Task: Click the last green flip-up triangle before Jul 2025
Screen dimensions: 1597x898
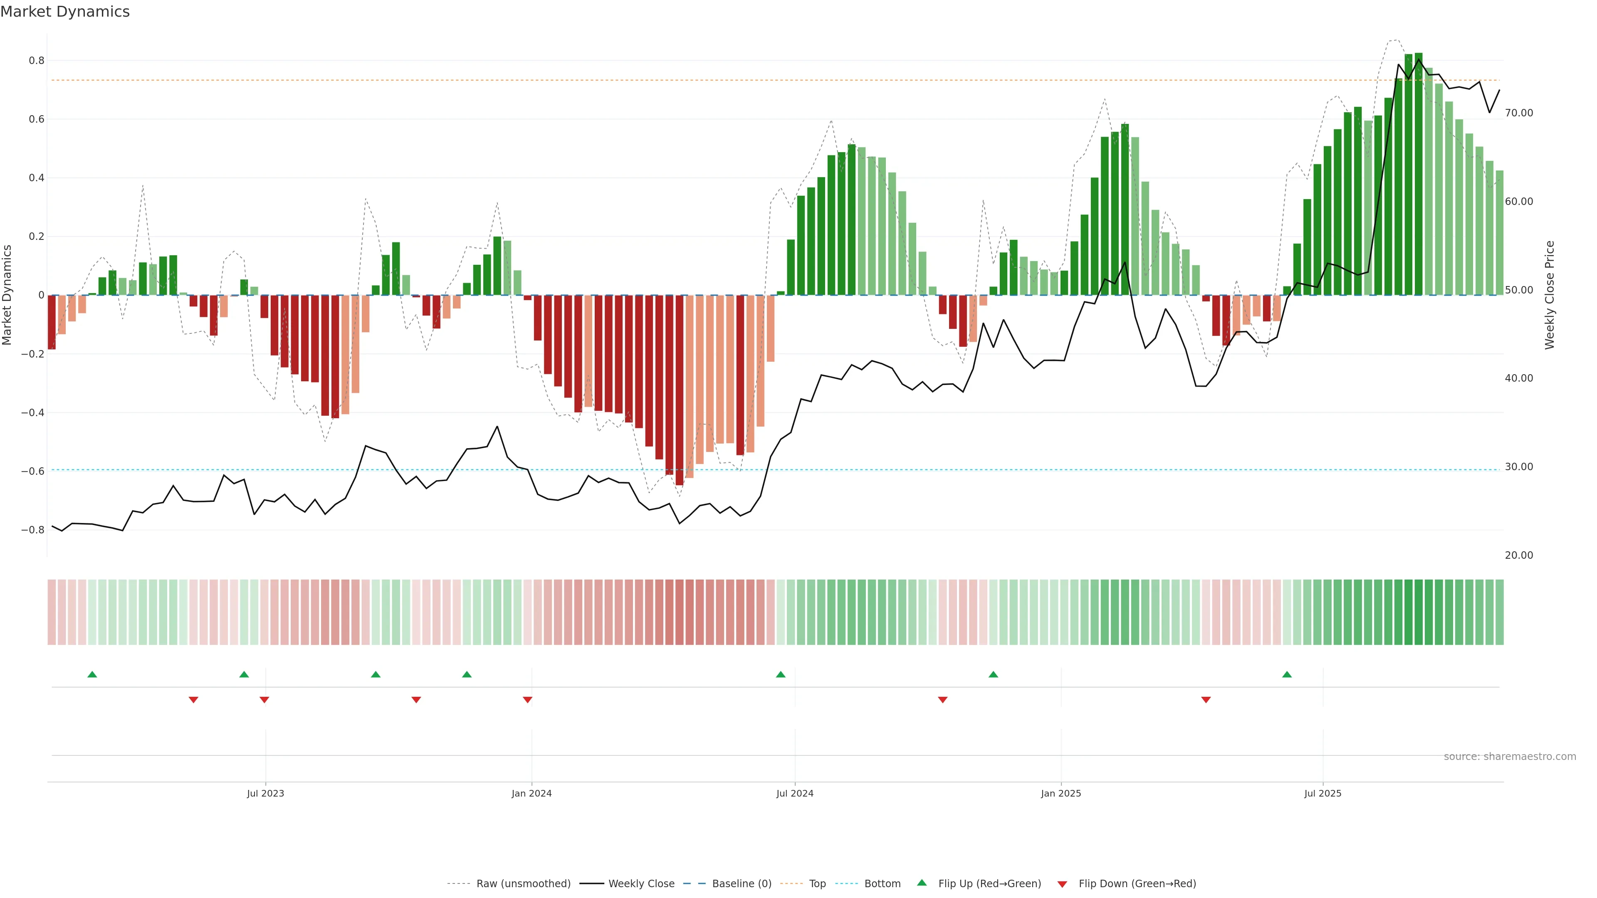Action: 1287,674
